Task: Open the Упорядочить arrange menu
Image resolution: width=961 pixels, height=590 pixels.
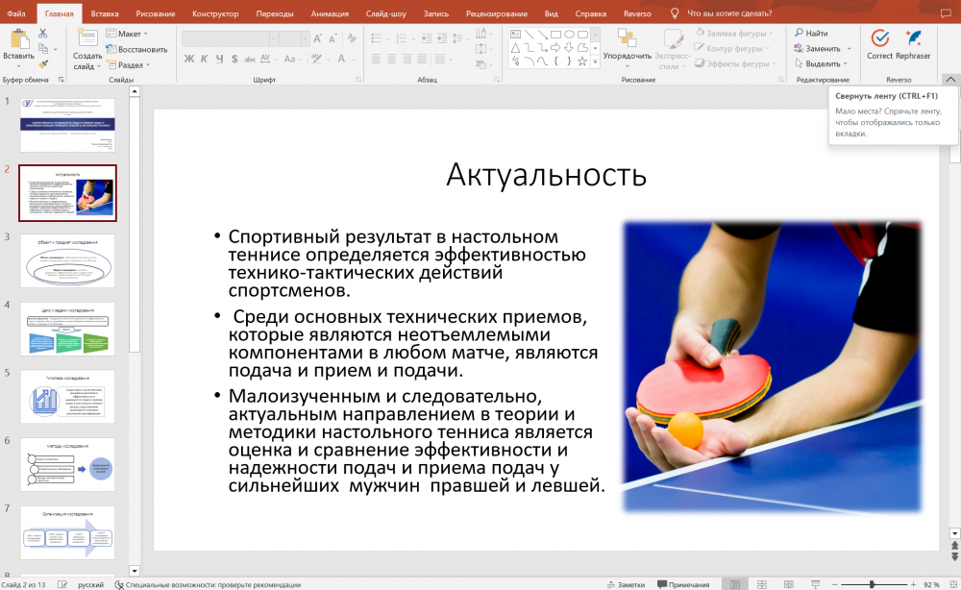Action: (627, 48)
